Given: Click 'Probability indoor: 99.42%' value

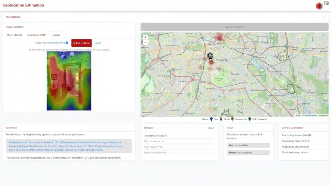Looking at the screenshot, I should [x=297, y=135].
